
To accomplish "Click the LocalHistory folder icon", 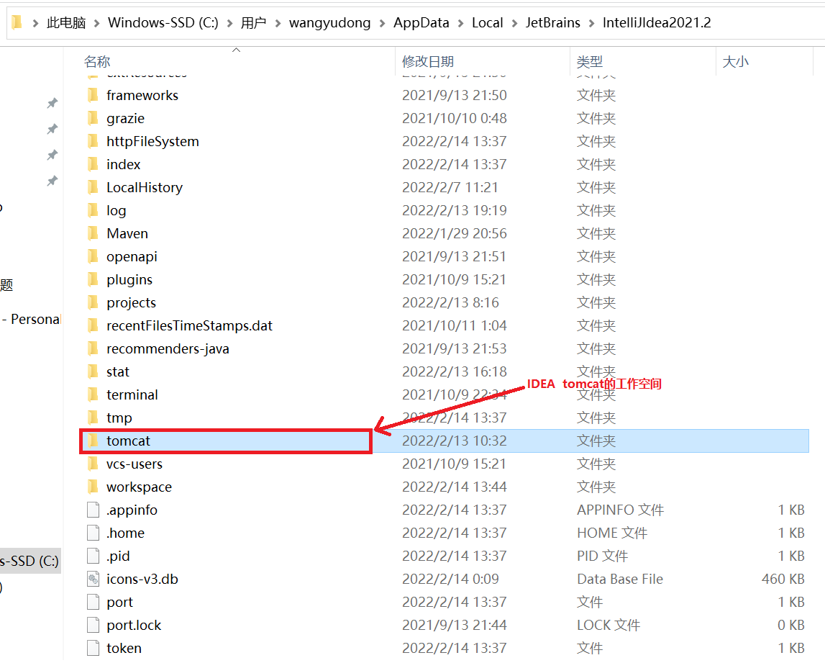I will 92,187.
